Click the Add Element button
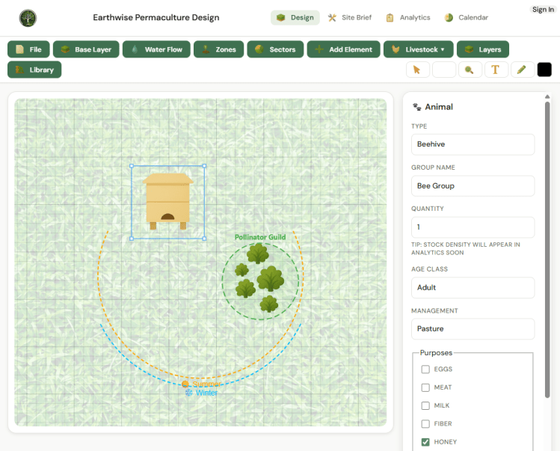 click(343, 49)
